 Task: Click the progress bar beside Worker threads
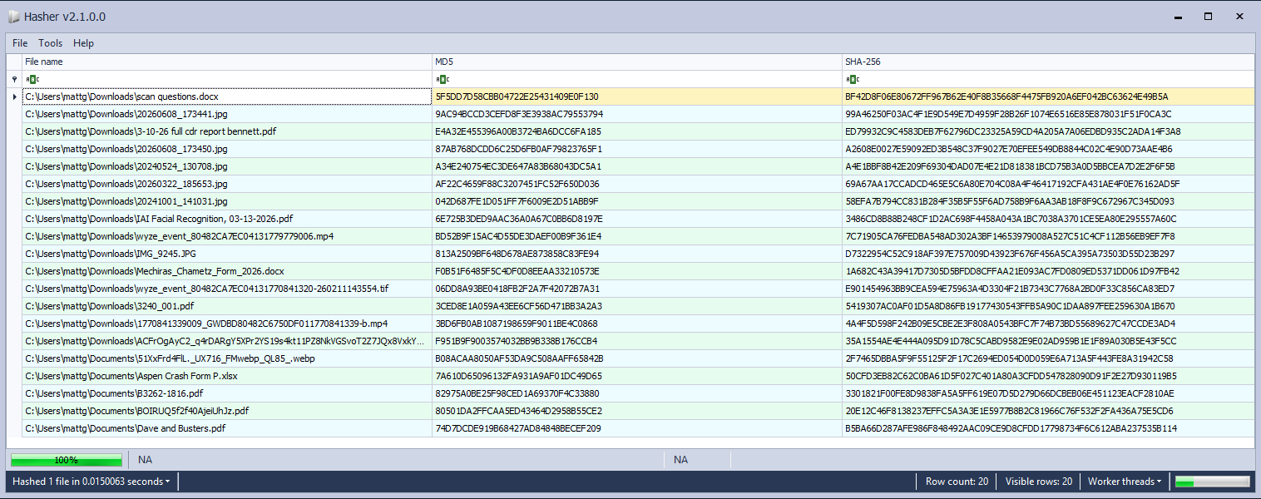coord(1212,482)
